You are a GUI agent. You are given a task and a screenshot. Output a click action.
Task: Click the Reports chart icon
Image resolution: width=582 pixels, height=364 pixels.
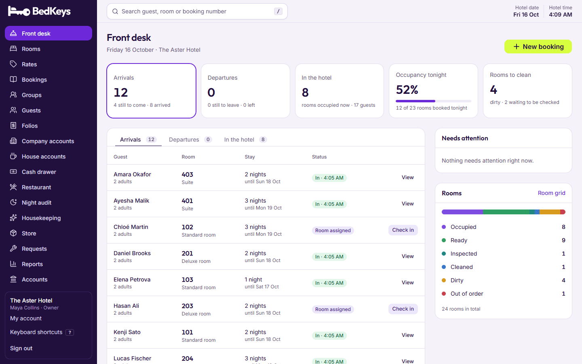coord(13,264)
